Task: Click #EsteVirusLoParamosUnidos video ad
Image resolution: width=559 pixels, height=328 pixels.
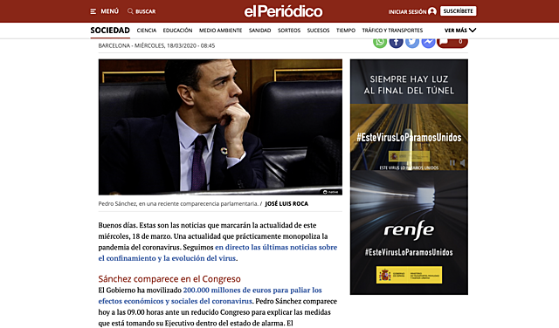Action: (x=409, y=137)
